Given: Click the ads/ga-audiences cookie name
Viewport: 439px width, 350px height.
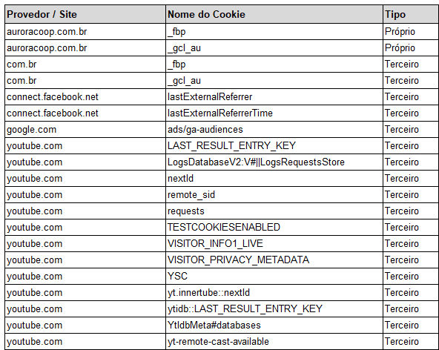Looking at the screenshot, I should 205,129.
